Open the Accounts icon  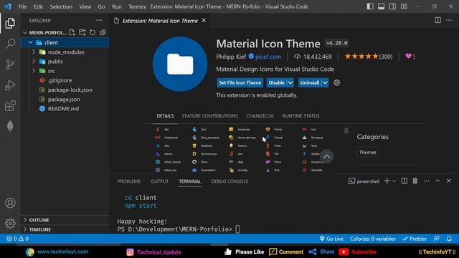tap(10, 203)
